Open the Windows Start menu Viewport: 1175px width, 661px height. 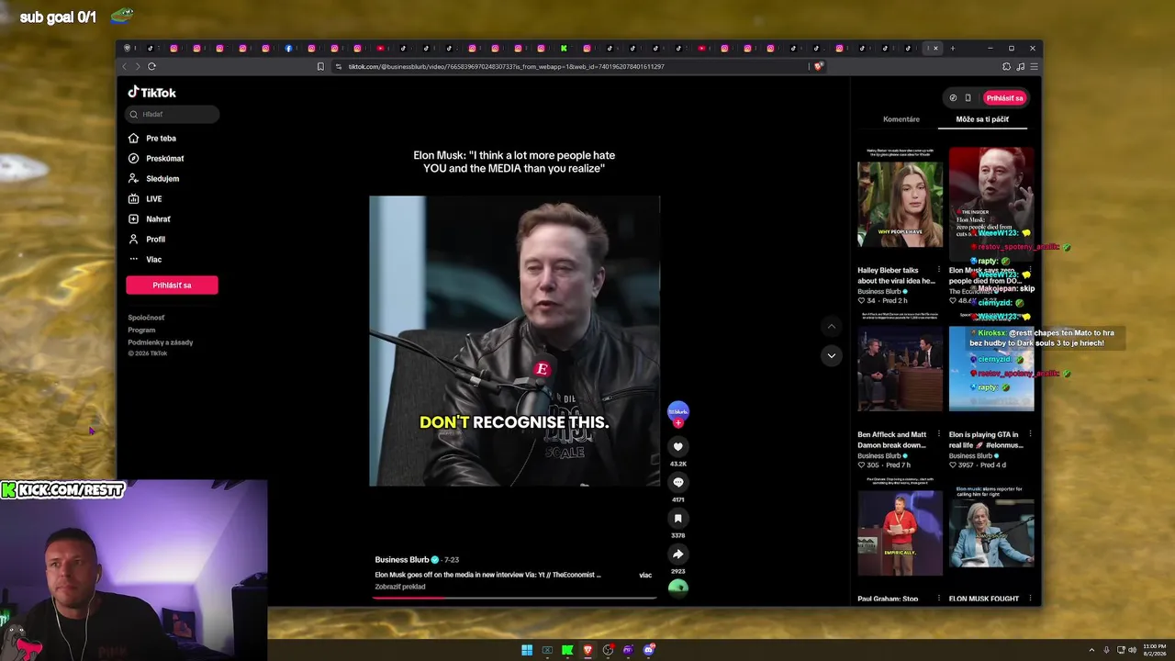tap(527, 650)
